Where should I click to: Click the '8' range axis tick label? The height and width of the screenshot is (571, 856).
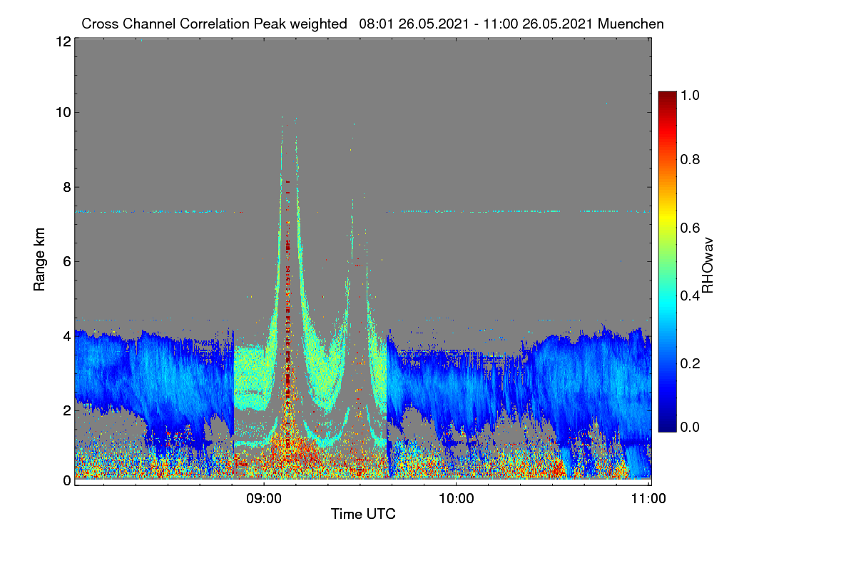[x=66, y=187]
